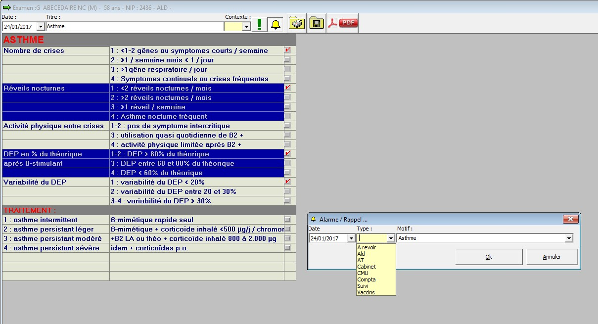Check the >1 / semaine mais < 1 / jour box
The width and height of the screenshot is (598, 324).
[287, 60]
